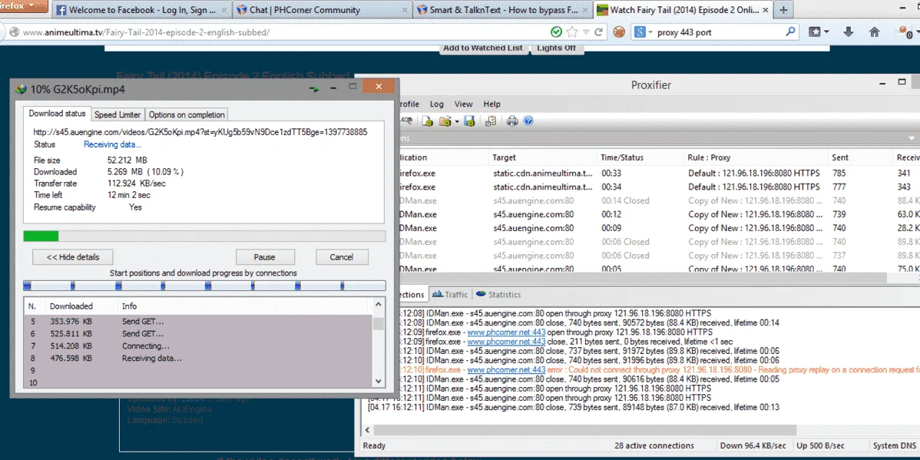The image size is (920, 460).
Task: Pause the G2K5oKpi.mp4 download
Action: pyautogui.click(x=264, y=257)
